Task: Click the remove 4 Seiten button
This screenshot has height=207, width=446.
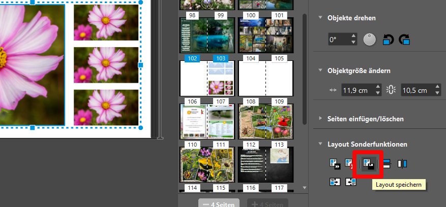Action: point(218,203)
